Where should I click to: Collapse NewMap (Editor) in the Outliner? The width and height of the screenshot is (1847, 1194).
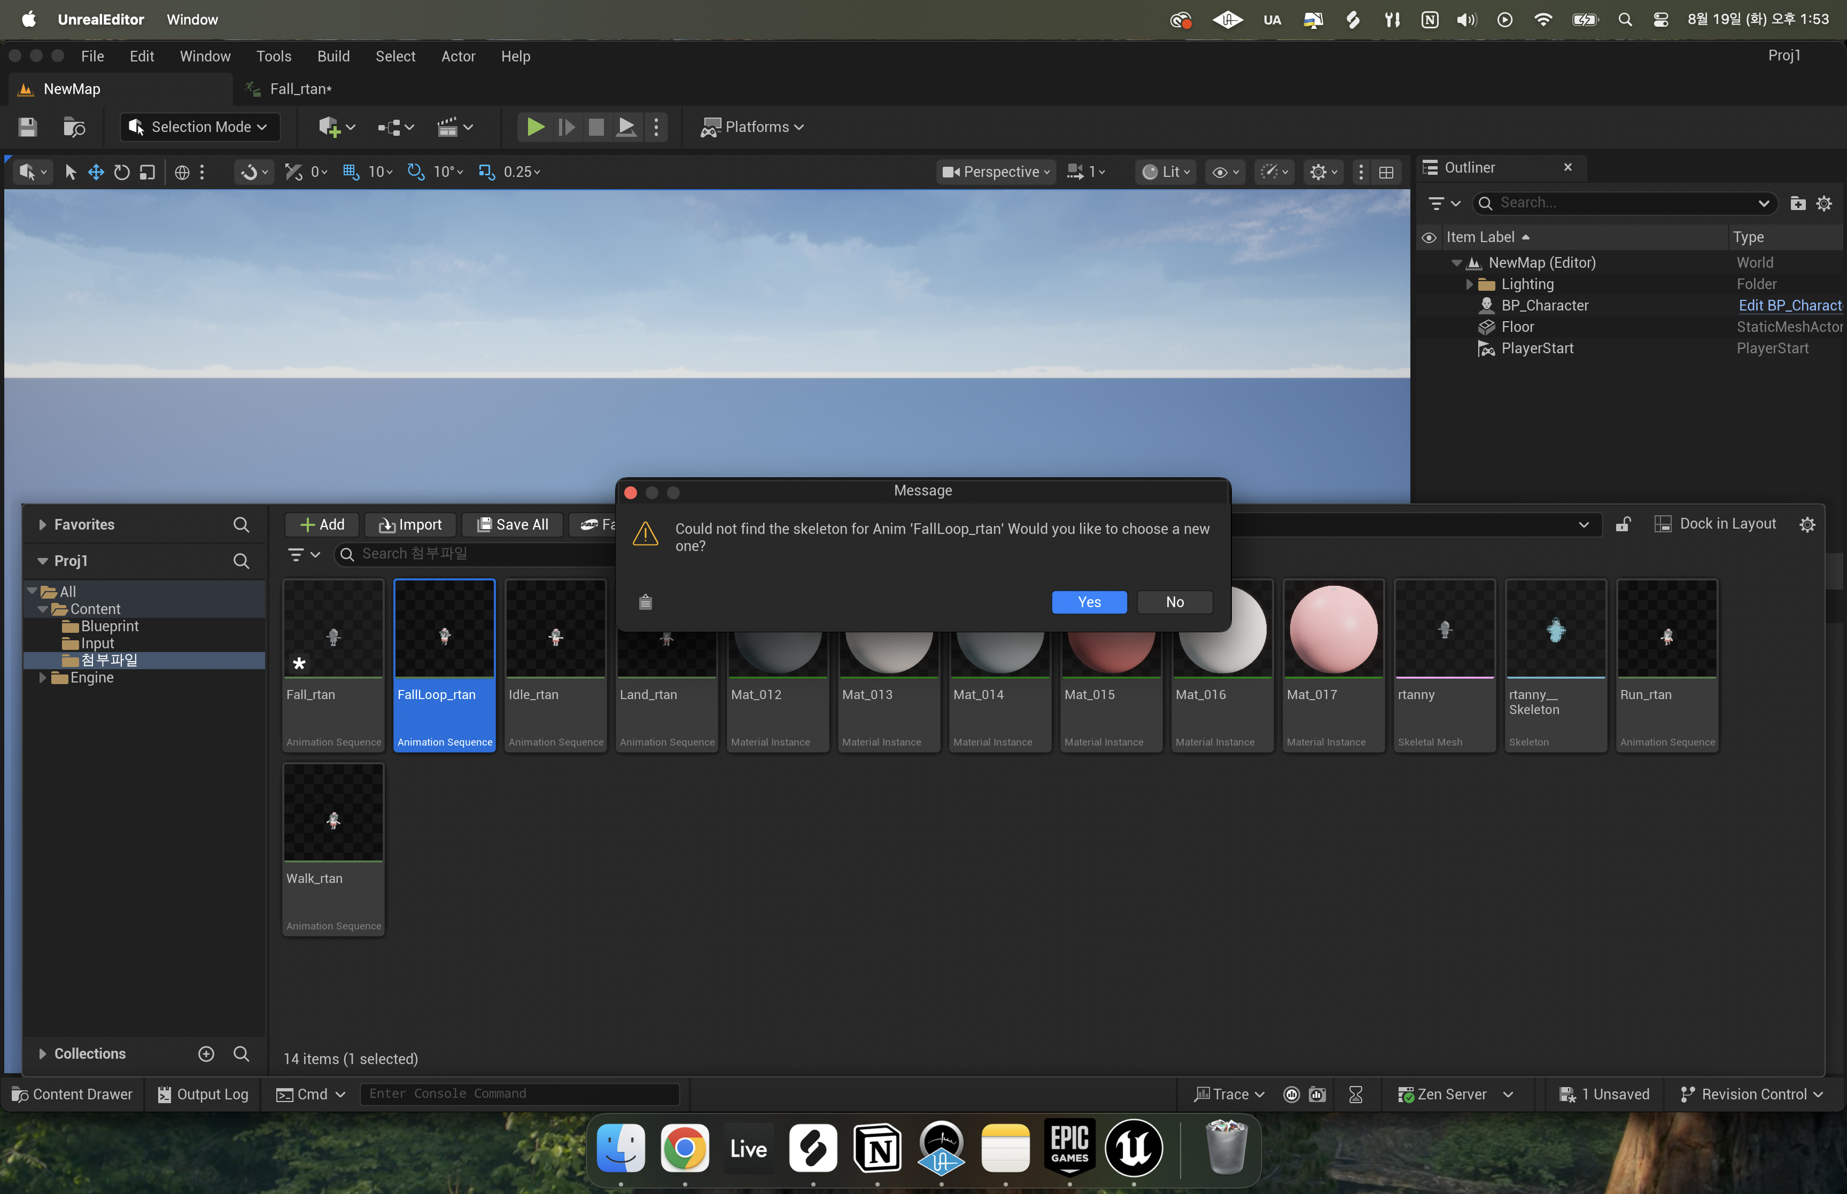pyautogui.click(x=1456, y=263)
